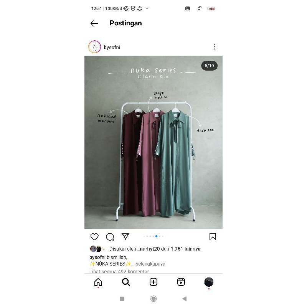Screen dimensions: 307x307
Task: Expand caption with selengkapnya
Action: point(150,264)
